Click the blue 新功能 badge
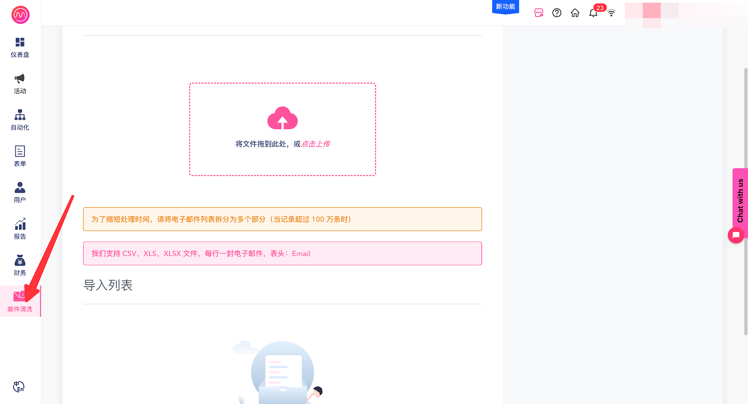Viewport: 748px width, 404px height. coord(505,7)
